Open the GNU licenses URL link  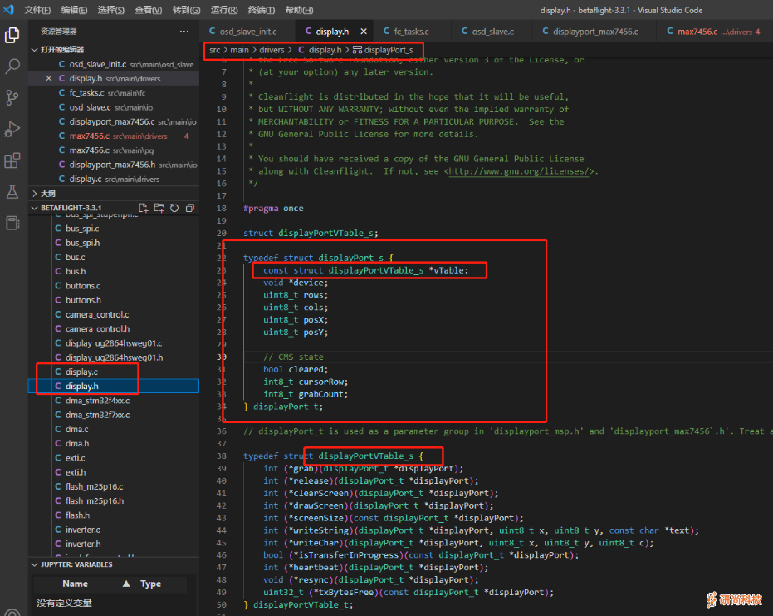pos(521,171)
